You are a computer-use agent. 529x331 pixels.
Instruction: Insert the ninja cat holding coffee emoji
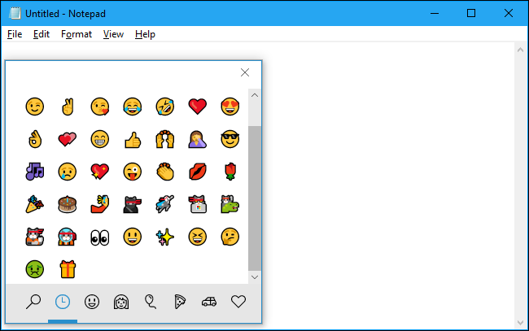tap(35, 237)
